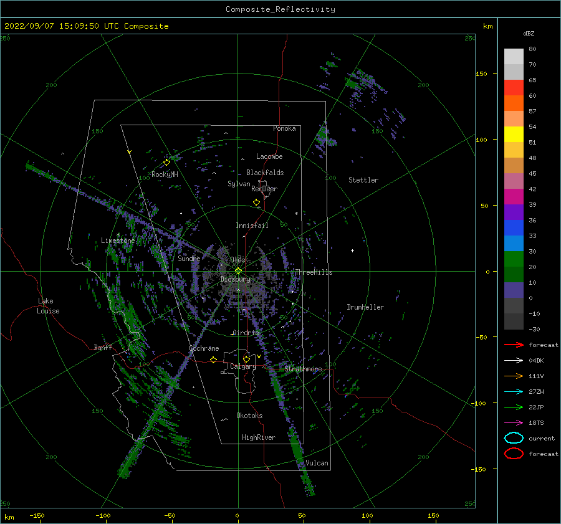Click the Cochrane city label
561x524 pixels.
pos(204,348)
